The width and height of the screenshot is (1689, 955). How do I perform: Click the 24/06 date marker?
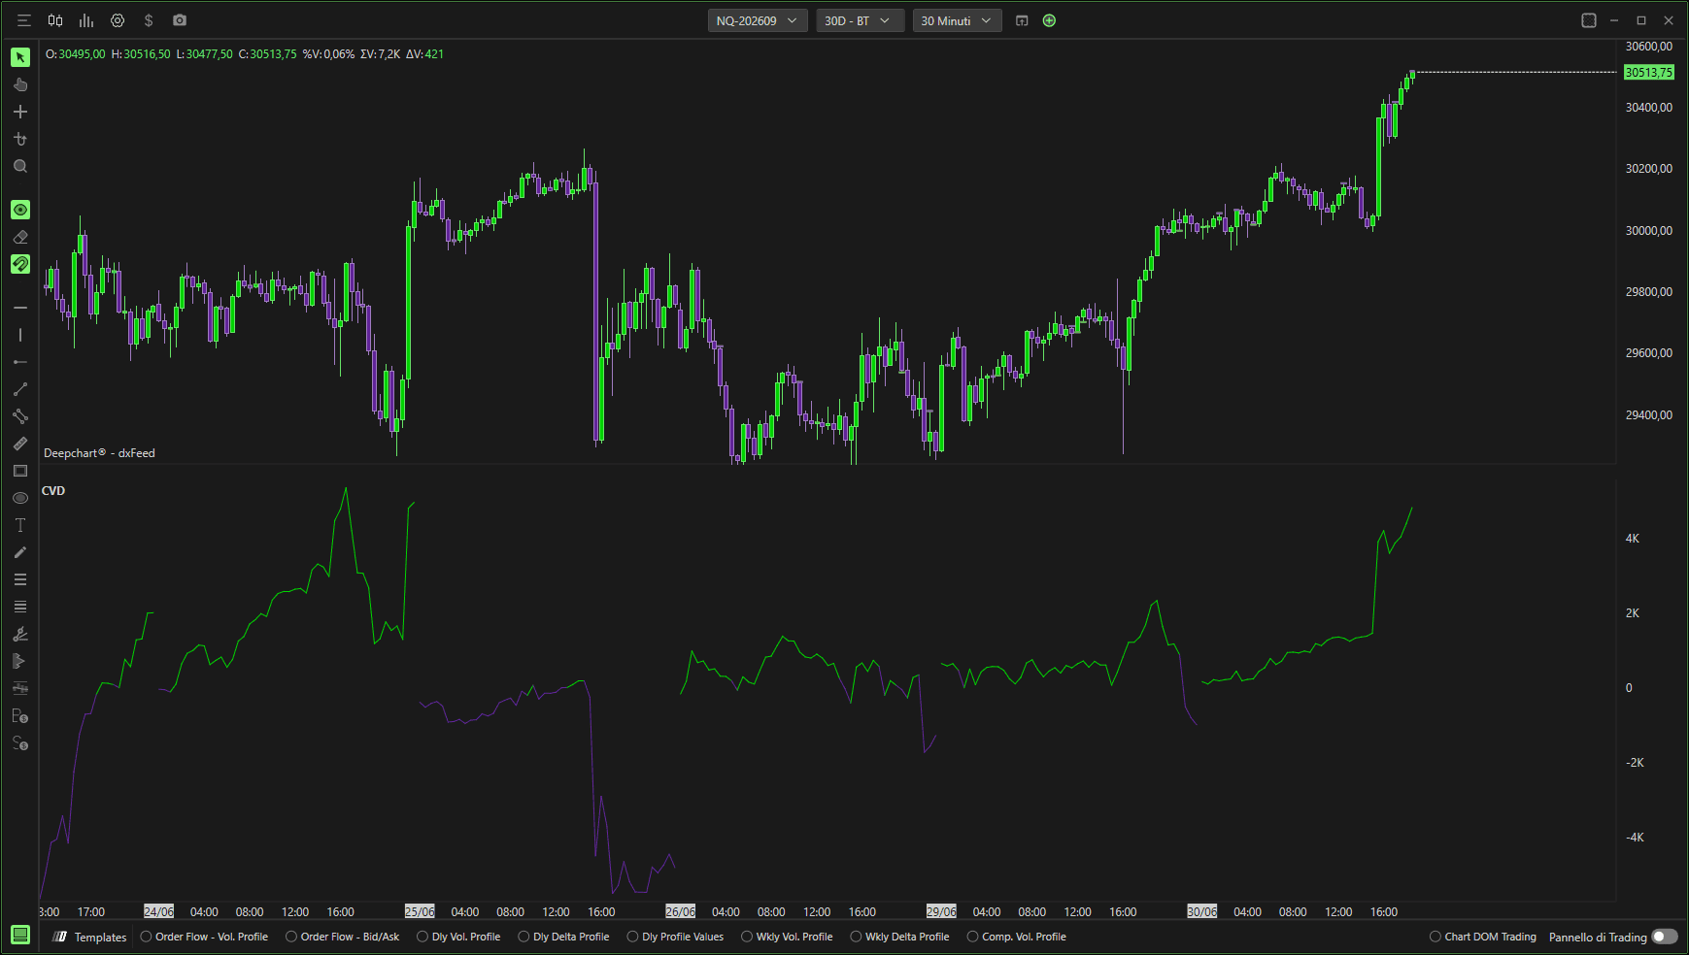(x=159, y=911)
